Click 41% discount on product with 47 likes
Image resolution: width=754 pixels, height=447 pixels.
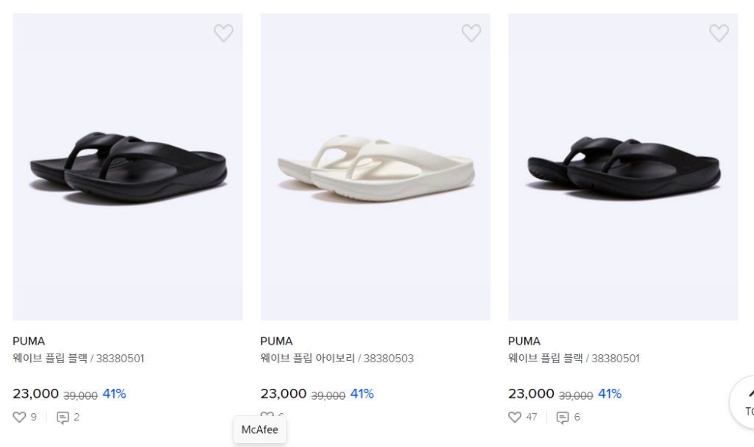(x=610, y=394)
